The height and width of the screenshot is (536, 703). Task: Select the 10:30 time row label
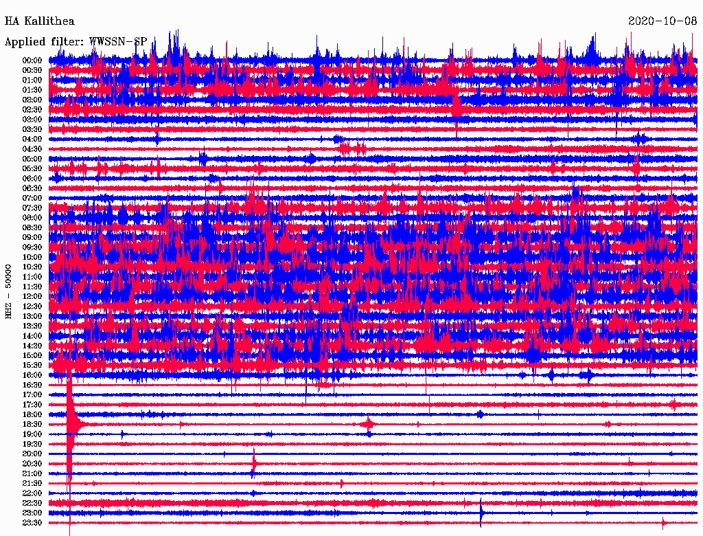(32, 267)
